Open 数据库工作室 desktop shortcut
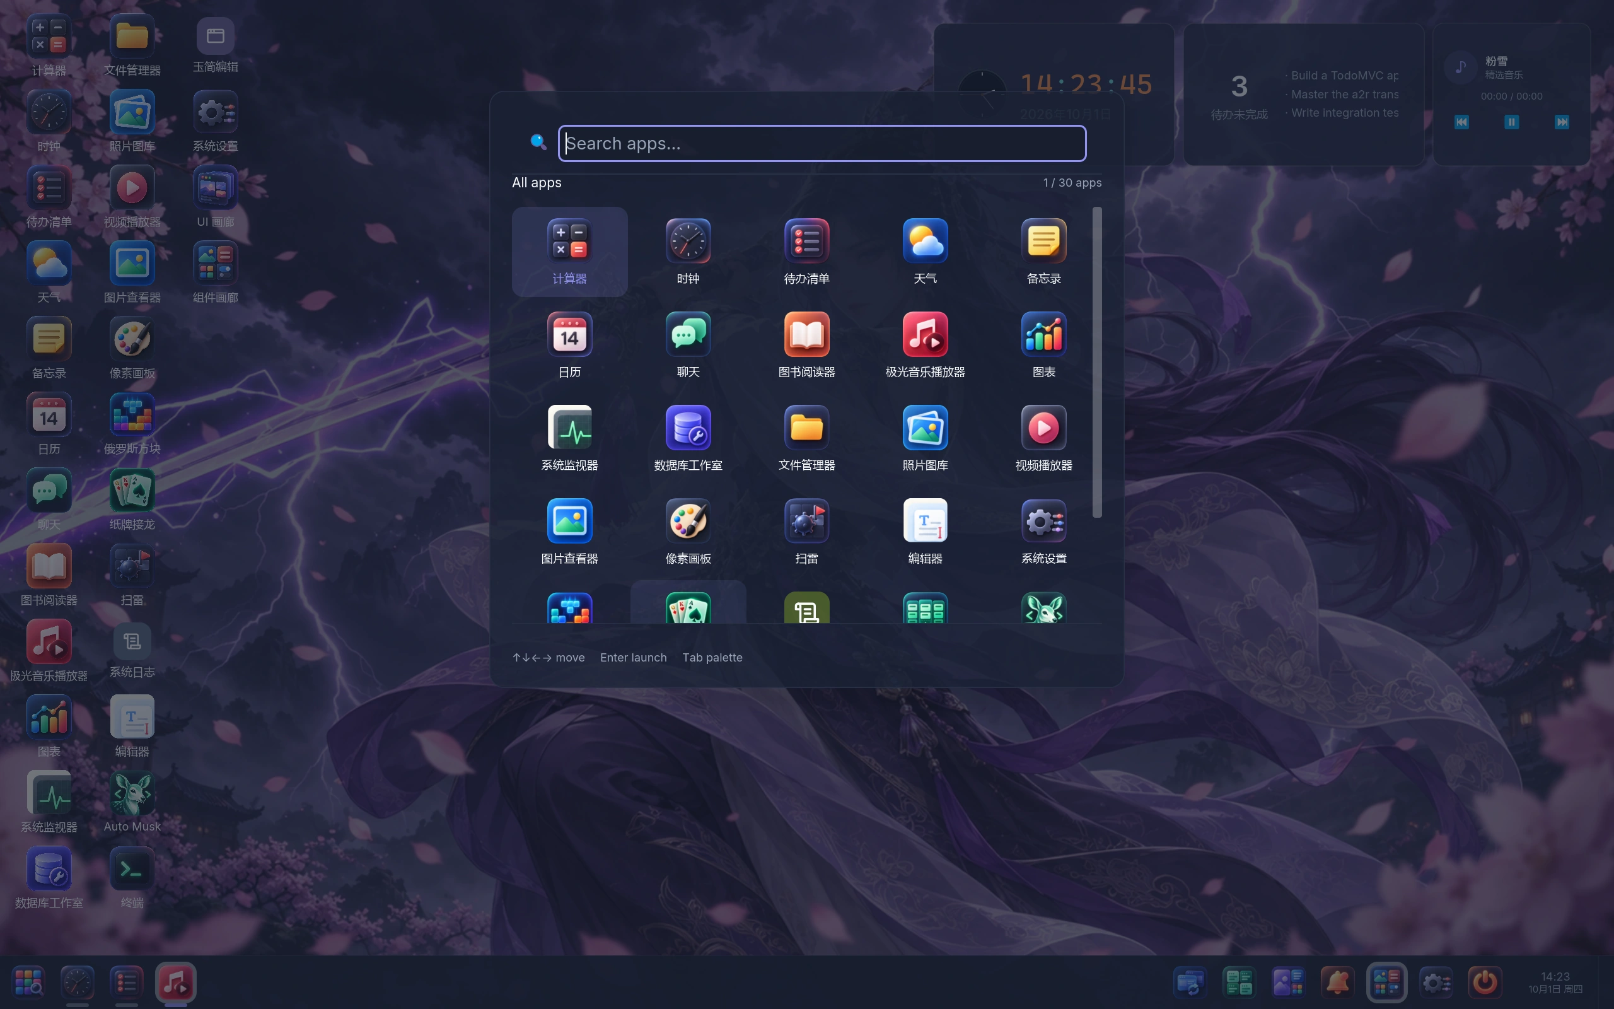This screenshot has height=1009, width=1614. (49, 878)
